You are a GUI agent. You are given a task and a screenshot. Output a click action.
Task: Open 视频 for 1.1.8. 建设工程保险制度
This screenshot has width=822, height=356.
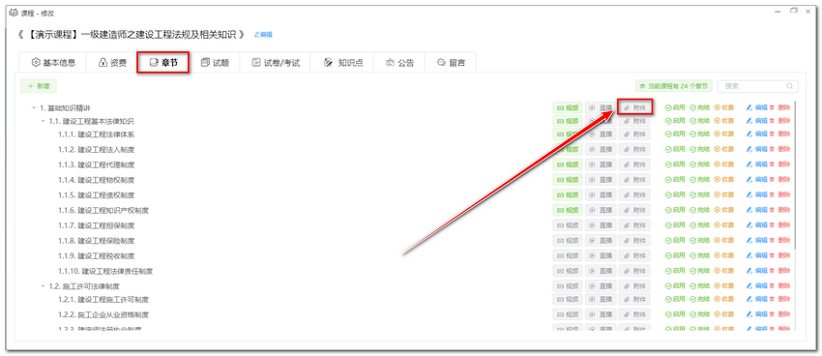point(568,241)
